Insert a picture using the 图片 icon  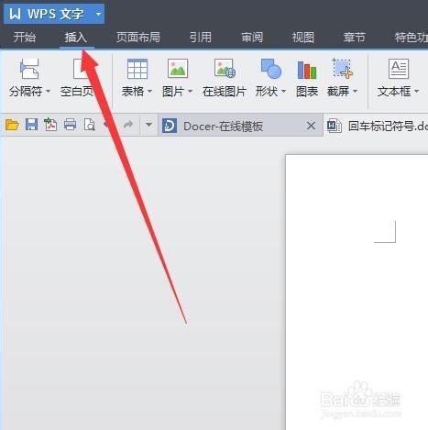[178, 68]
